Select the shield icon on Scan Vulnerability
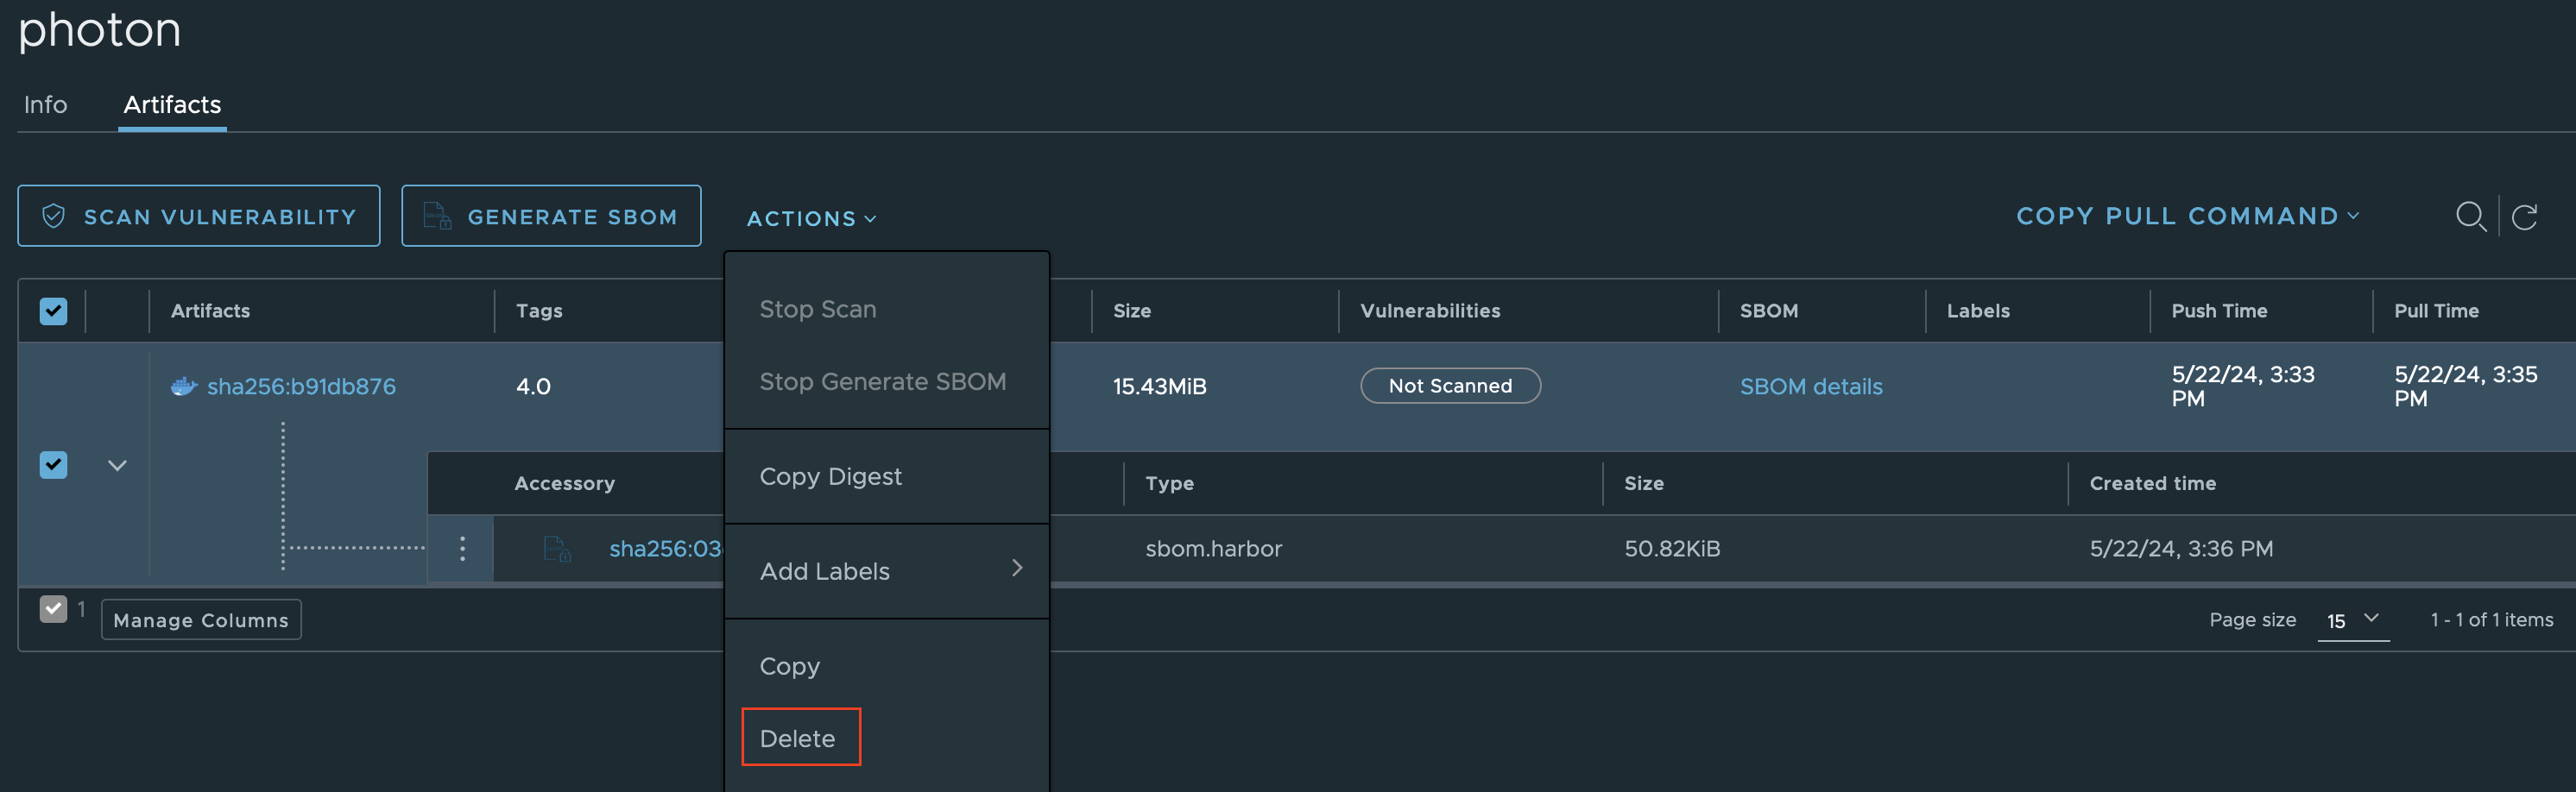Viewport: 2576px width, 792px height. [x=54, y=215]
